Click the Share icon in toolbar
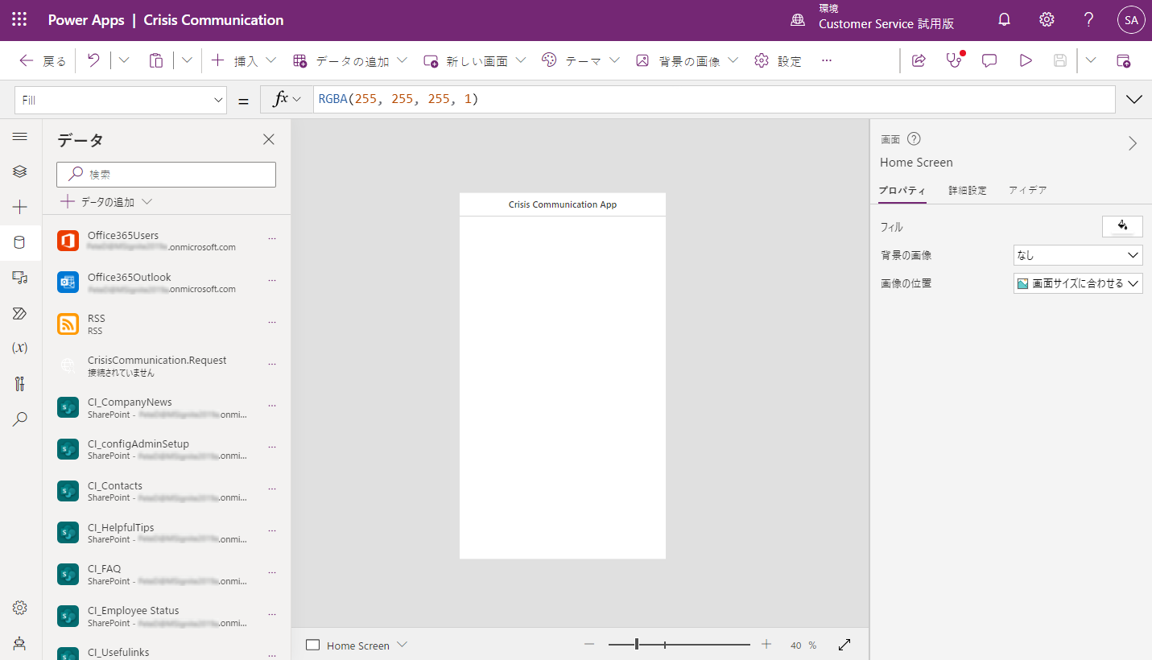 pyautogui.click(x=919, y=60)
